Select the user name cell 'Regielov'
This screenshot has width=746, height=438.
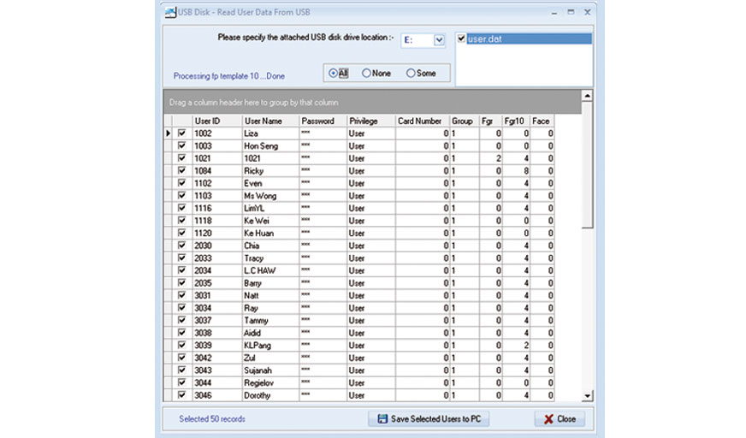pos(270,382)
